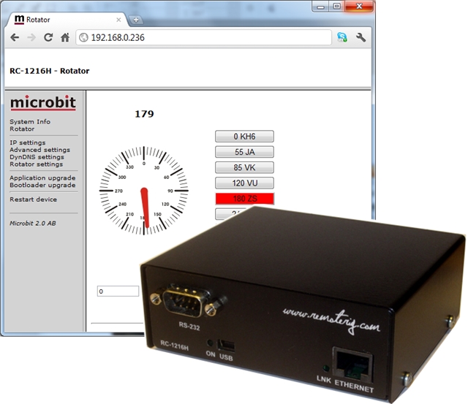Click the browser forward arrow
The width and height of the screenshot is (468, 404).
tap(31, 37)
